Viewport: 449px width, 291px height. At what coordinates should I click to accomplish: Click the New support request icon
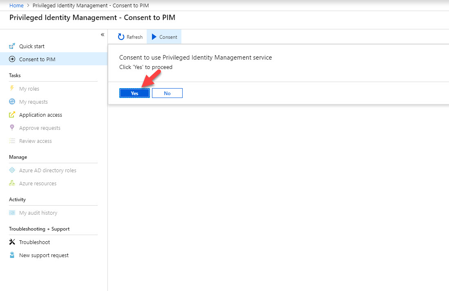point(12,255)
